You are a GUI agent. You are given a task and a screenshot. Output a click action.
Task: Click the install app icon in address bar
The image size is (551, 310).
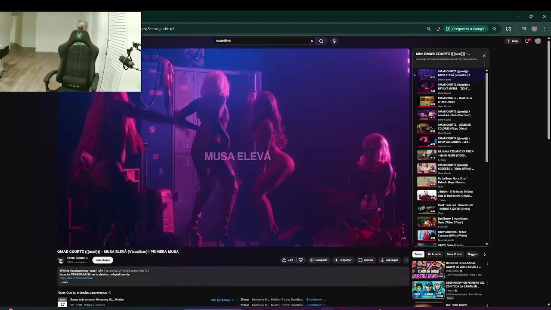pyautogui.click(x=438, y=29)
